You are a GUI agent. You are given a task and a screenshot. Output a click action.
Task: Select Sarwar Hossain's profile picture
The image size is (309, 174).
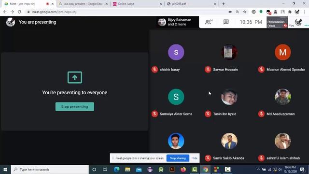[229, 52]
